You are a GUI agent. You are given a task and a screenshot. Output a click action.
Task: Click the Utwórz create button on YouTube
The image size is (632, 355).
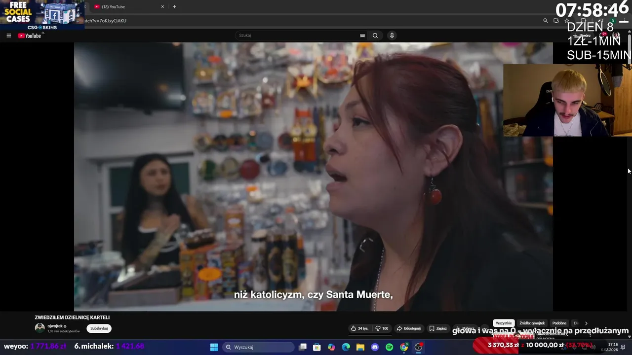583,35
